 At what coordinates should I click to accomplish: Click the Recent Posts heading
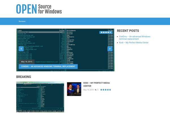point(128,31)
